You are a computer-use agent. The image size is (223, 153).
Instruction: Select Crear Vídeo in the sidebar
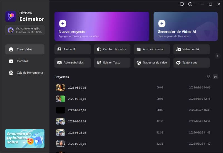click(x=25, y=49)
